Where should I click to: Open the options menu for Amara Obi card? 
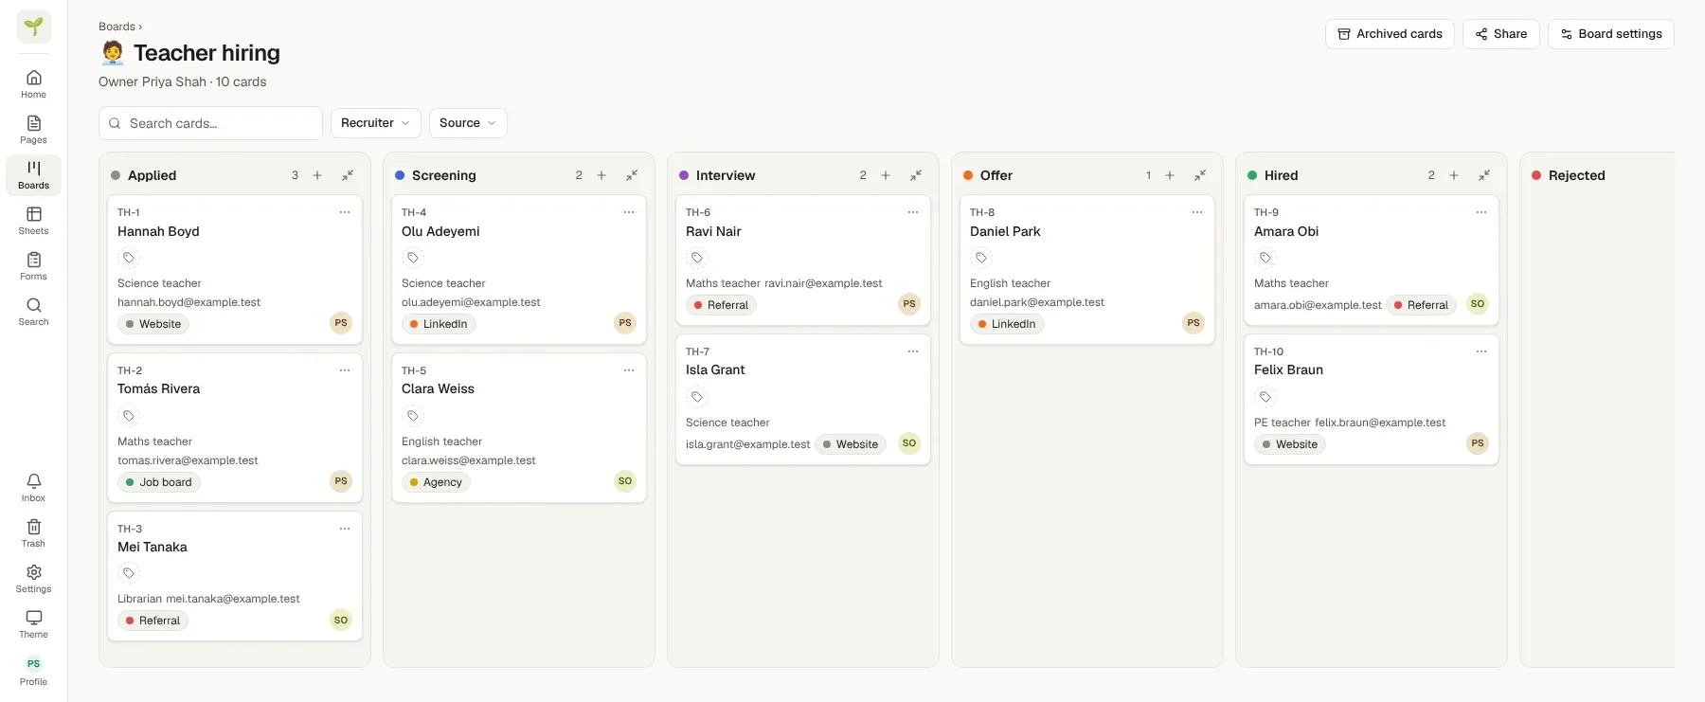coord(1481,212)
